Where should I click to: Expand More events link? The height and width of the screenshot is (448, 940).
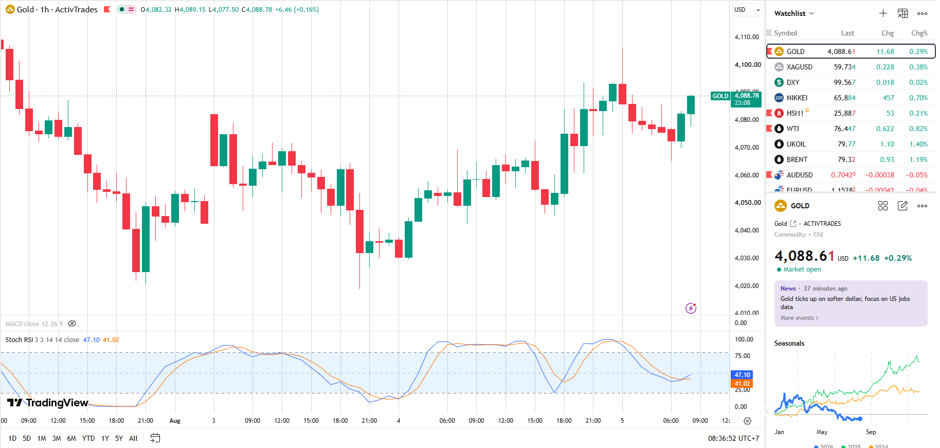pyautogui.click(x=799, y=318)
